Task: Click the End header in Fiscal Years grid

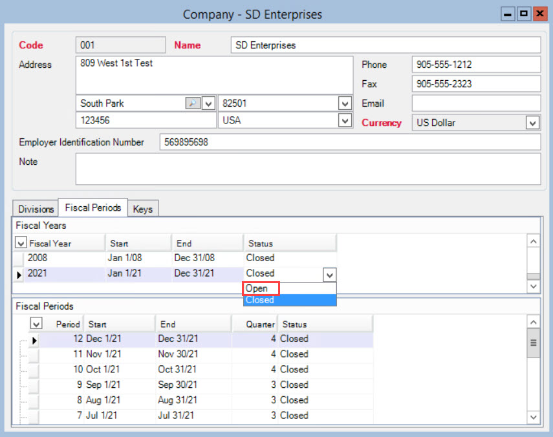Action: [208, 243]
